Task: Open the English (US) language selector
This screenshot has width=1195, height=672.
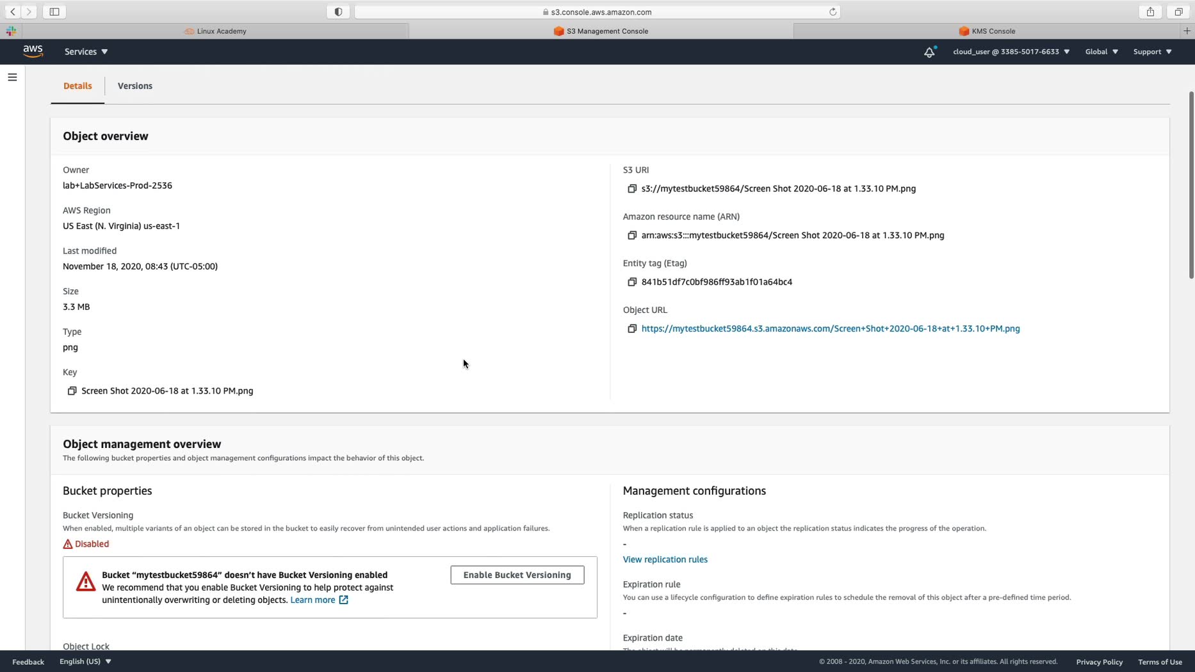Action: pyautogui.click(x=85, y=662)
